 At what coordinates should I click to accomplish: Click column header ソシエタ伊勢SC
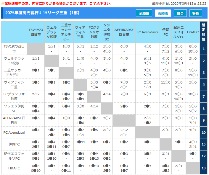click(x=107, y=32)
